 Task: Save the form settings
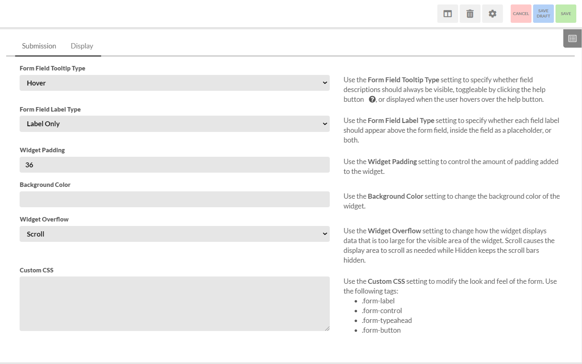(x=566, y=13)
